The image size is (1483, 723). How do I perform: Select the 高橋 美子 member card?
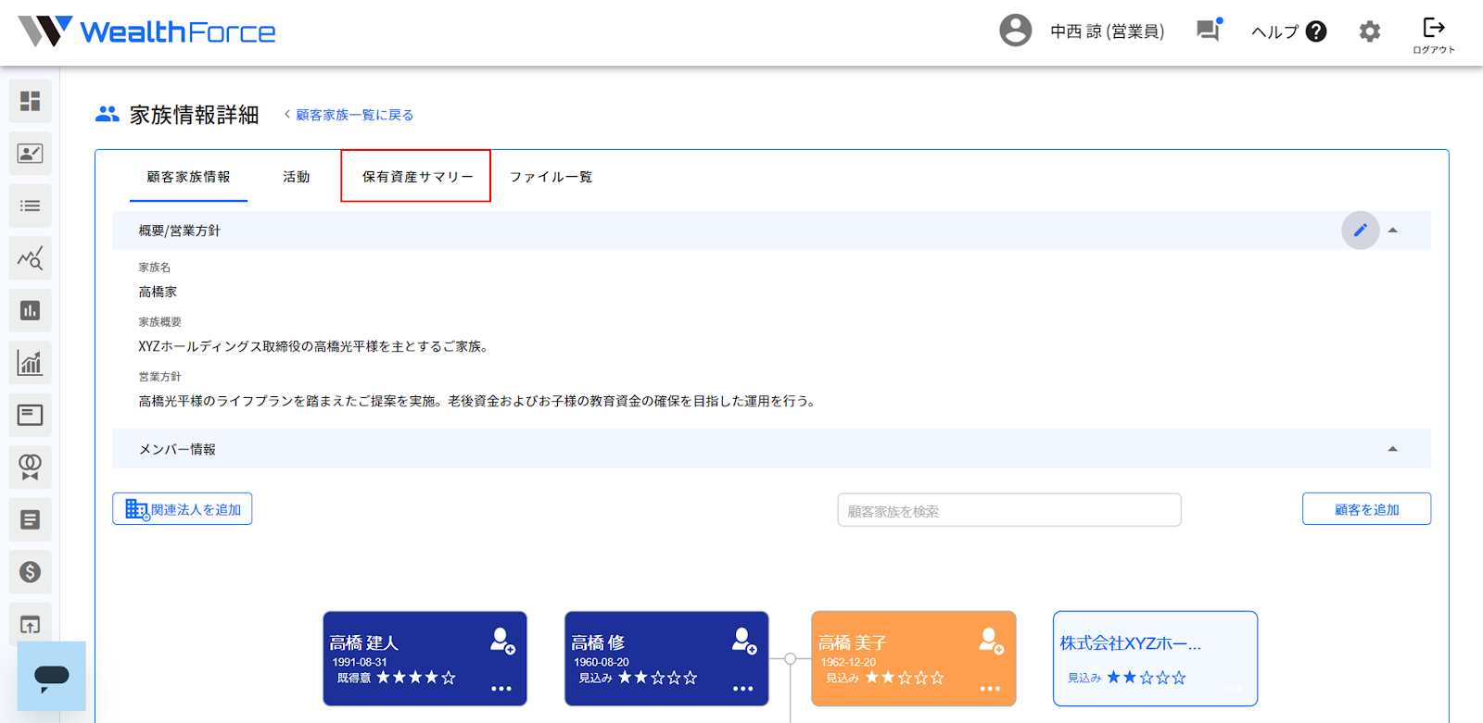click(x=914, y=658)
